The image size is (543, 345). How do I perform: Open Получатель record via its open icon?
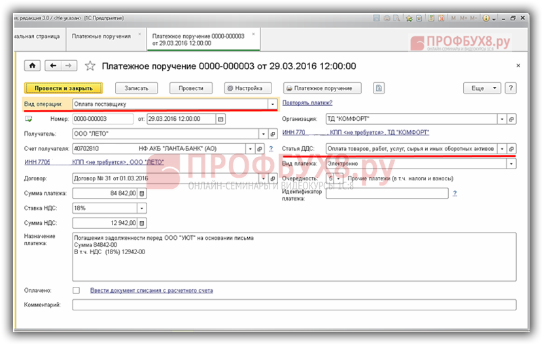[x=273, y=134]
